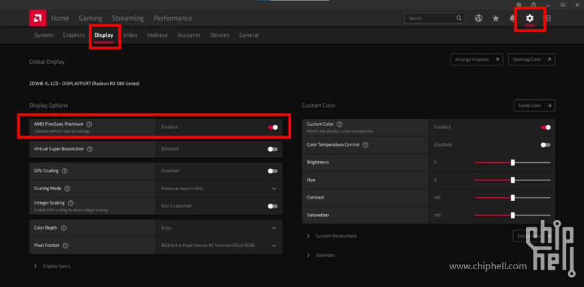Image resolution: width=584 pixels, height=287 pixels.
Task: Open the notifications bell icon
Action: (x=512, y=18)
